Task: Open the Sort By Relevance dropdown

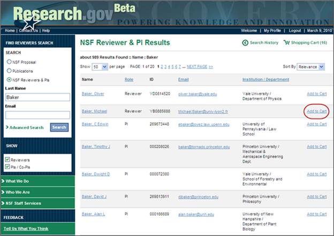Action: [x=311, y=67]
